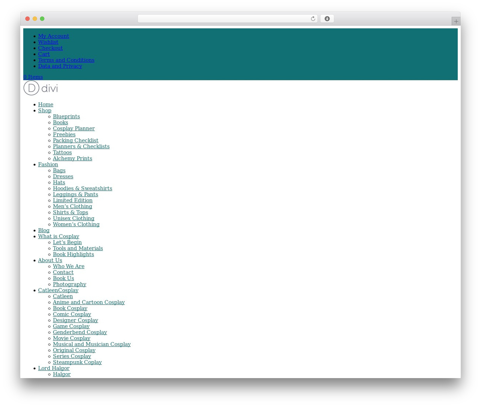Image resolution: width=481 pixels, height=407 pixels.
Task: Go to the Wishlist page
Action: coord(48,42)
